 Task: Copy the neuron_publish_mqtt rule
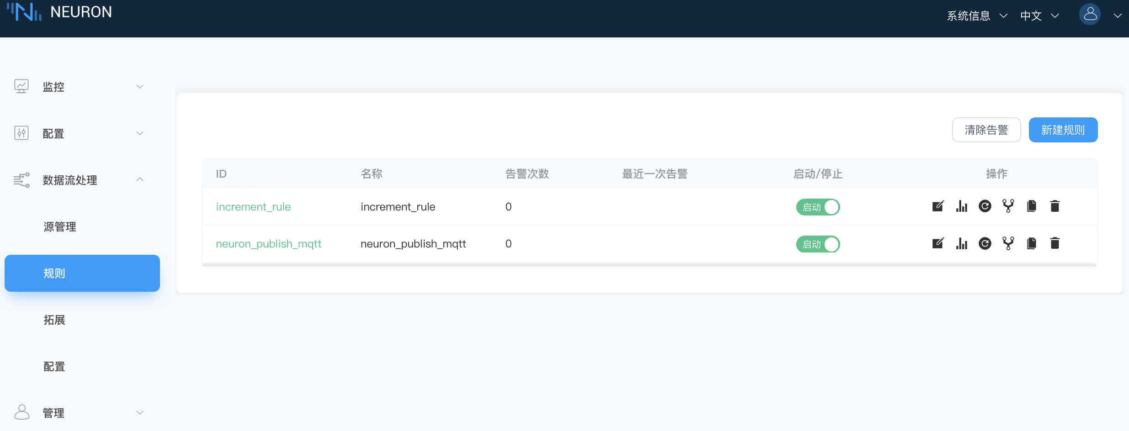coord(1032,243)
